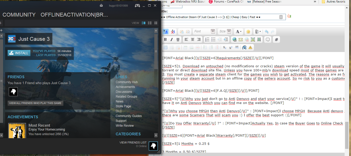Click the Just Cause 3 game logo icon

click(x=12, y=39)
